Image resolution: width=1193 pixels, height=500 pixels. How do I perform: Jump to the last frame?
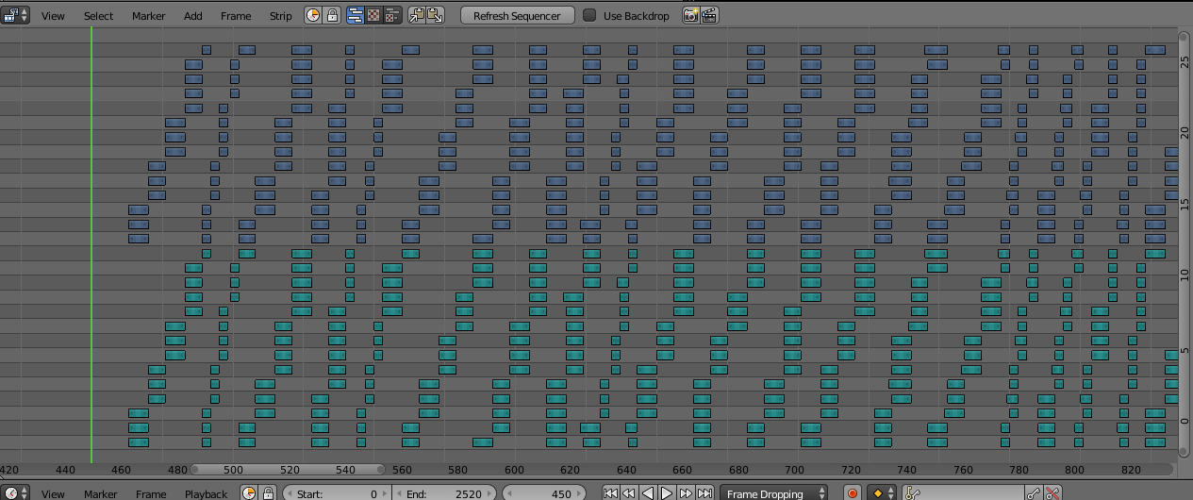pos(704,492)
